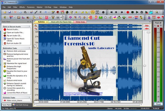Click the magnifier search icon in transport toolbar
This screenshot has height=111, width=165.
157,12
